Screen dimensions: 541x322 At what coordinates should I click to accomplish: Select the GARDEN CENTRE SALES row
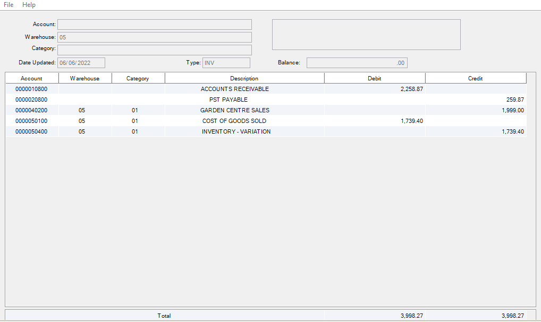tap(234, 110)
